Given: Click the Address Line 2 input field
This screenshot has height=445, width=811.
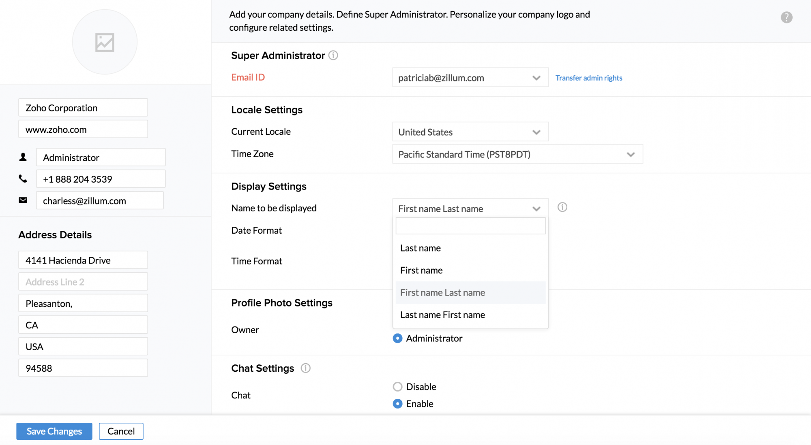Looking at the screenshot, I should pyautogui.click(x=83, y=282).
